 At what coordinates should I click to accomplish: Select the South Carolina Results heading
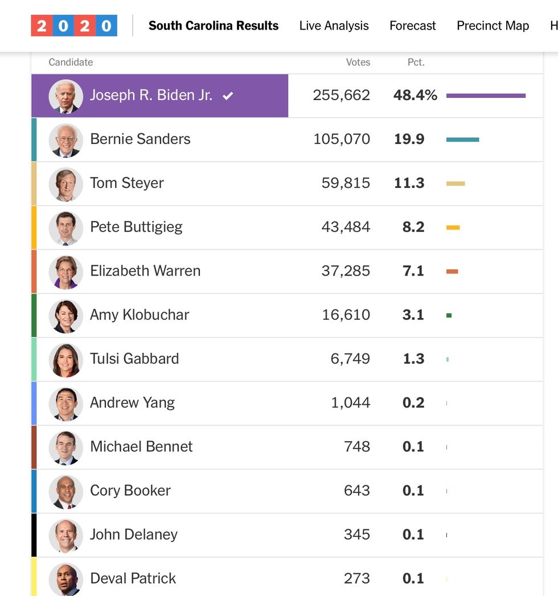(x=214, y=26)
